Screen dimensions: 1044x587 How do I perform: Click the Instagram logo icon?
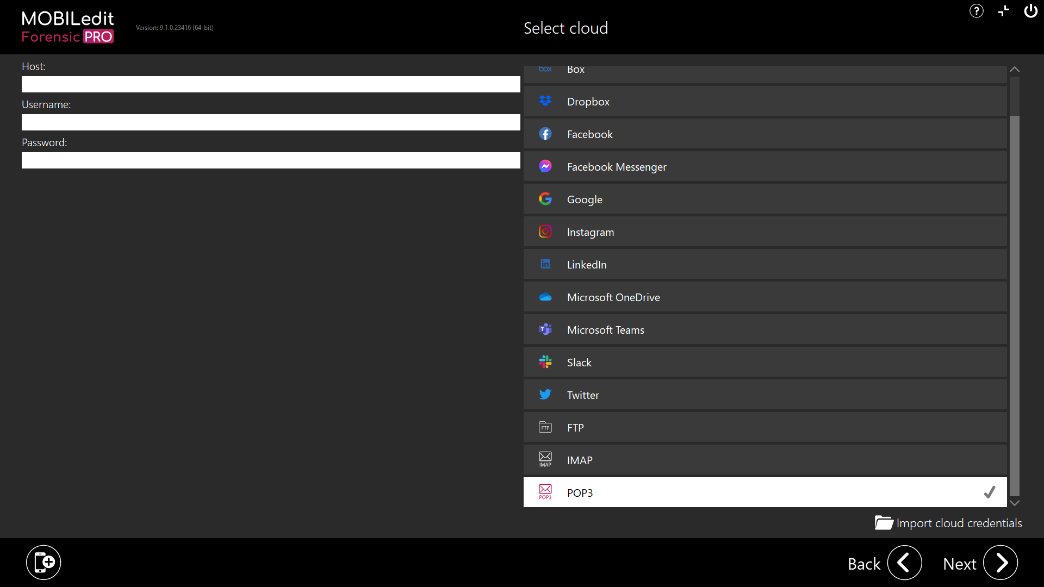pyautogui.click(x=545, y=232)
